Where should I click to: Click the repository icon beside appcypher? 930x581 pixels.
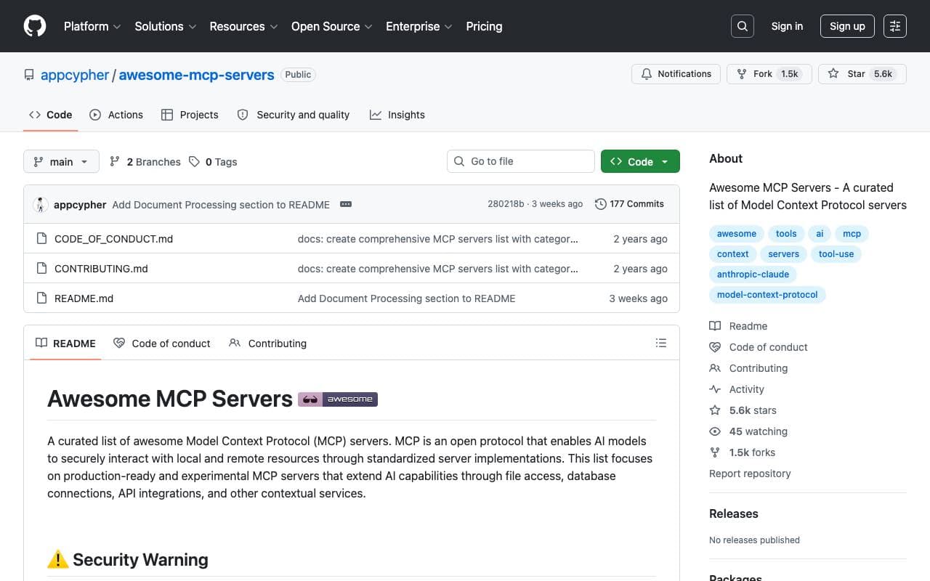29,75
